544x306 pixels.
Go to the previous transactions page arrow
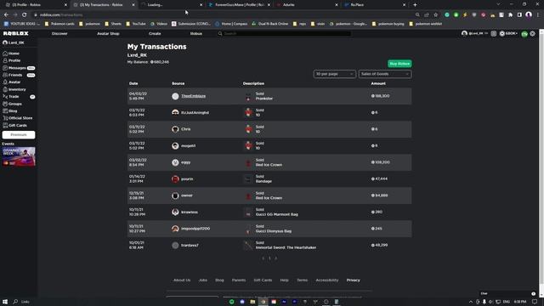(263, 258)
